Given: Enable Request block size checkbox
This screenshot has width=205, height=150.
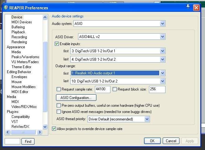Looking at the screenshot, I should pos(115,89).
